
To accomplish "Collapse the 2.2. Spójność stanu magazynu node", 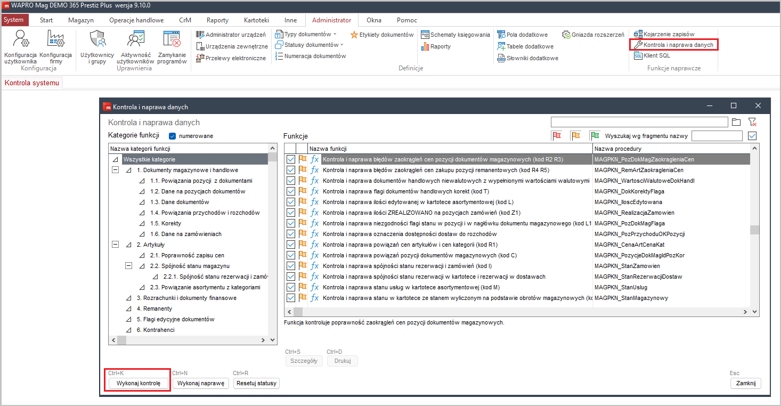I will point(128,266).
